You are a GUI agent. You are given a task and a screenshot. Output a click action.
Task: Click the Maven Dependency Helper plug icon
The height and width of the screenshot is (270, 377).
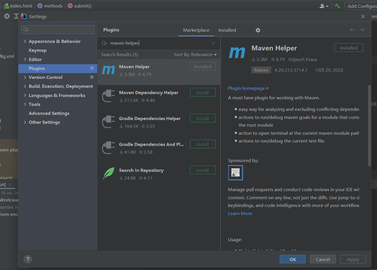pyautogui.click(x=109, y=96)
